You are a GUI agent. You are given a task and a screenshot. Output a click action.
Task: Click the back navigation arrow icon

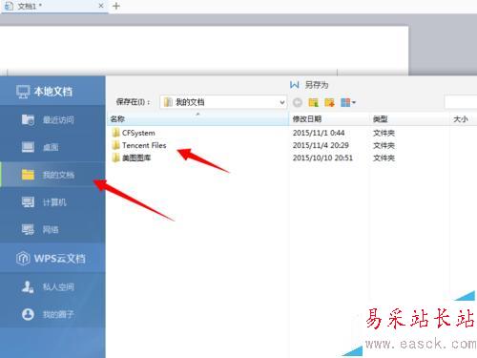298,102
